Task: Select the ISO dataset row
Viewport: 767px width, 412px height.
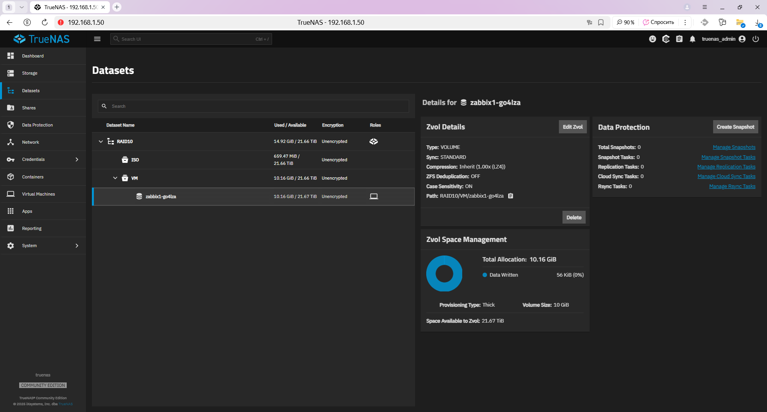Action: pyautogui.click(x=253, y=160)
